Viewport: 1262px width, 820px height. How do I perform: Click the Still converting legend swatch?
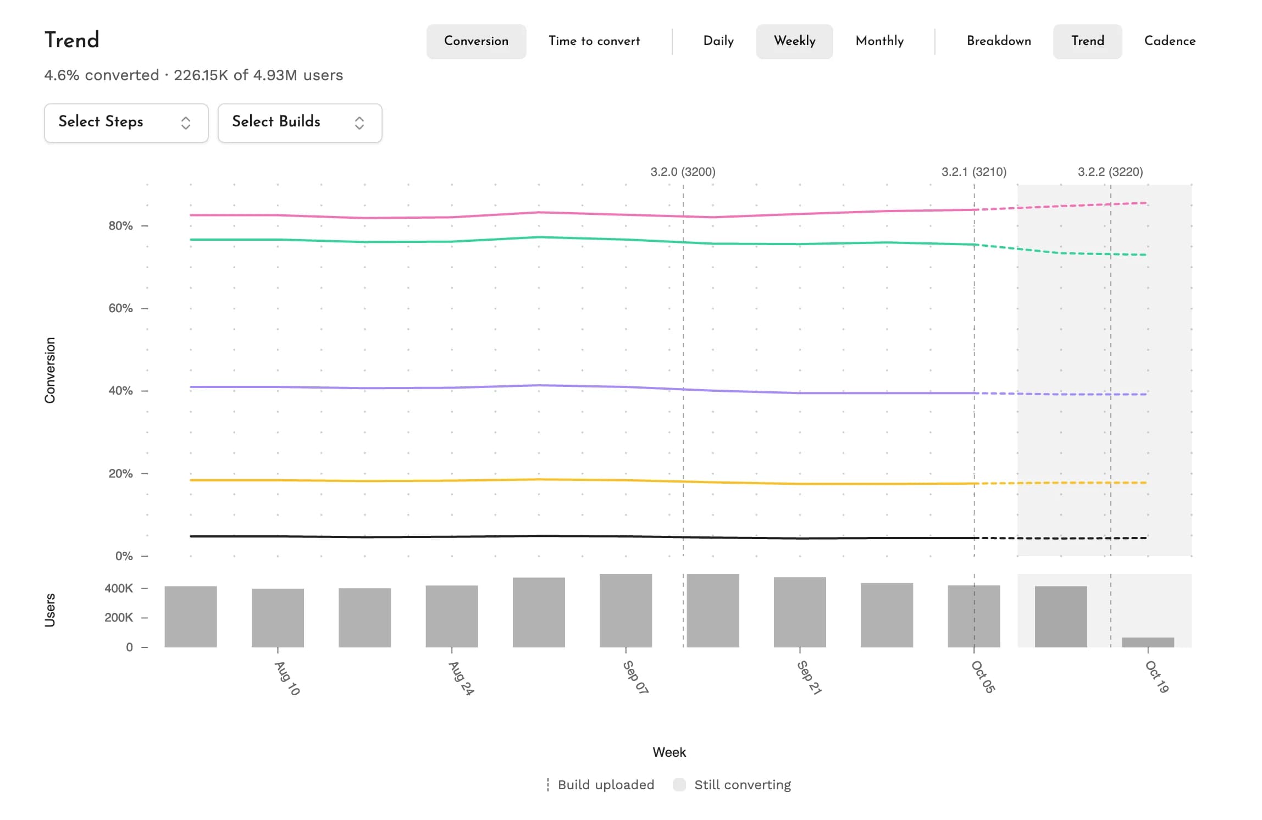tap(679, 785)
